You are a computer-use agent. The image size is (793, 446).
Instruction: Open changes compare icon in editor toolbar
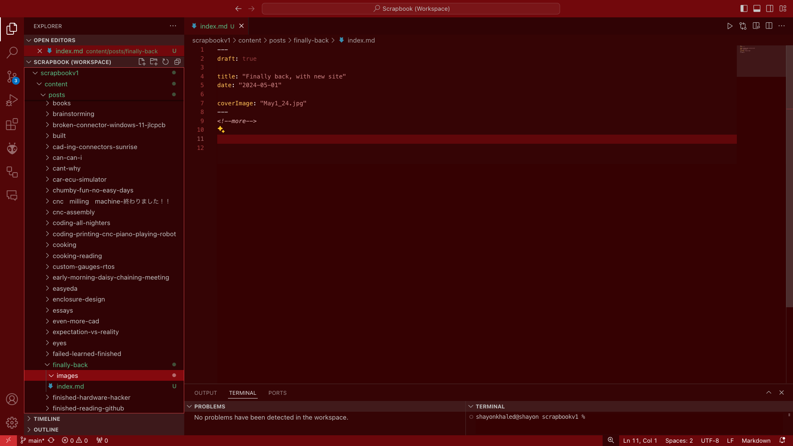743,26
